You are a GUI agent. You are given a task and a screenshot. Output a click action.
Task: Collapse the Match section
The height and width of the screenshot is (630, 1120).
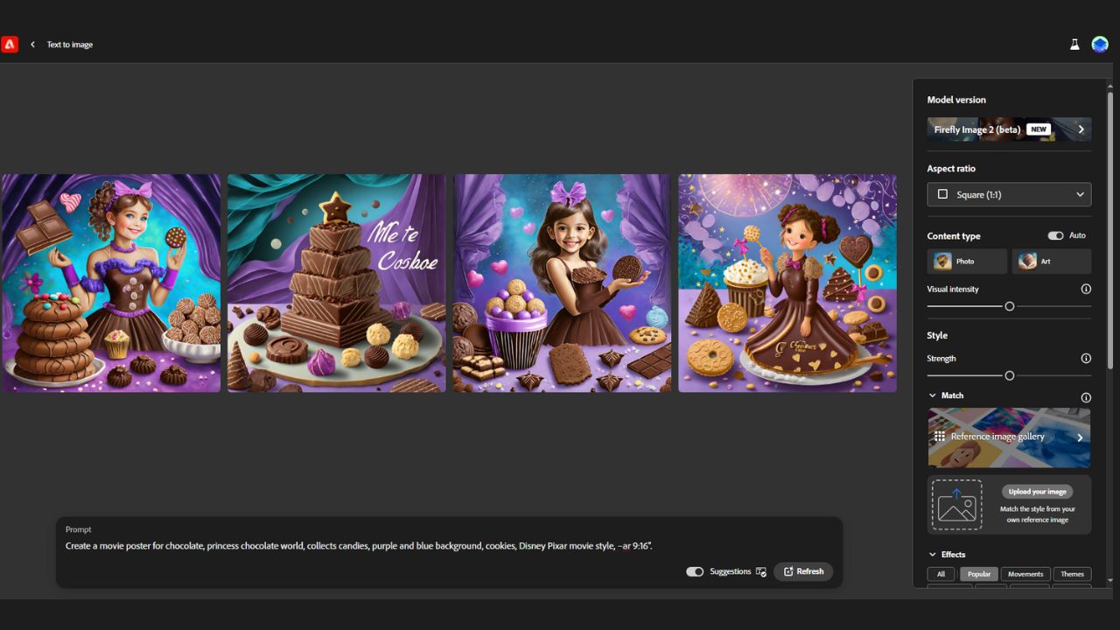click(933, 395)
